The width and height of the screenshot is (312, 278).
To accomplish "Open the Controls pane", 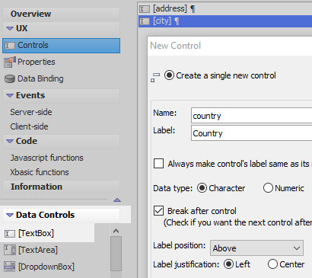I will pos(61,46).
